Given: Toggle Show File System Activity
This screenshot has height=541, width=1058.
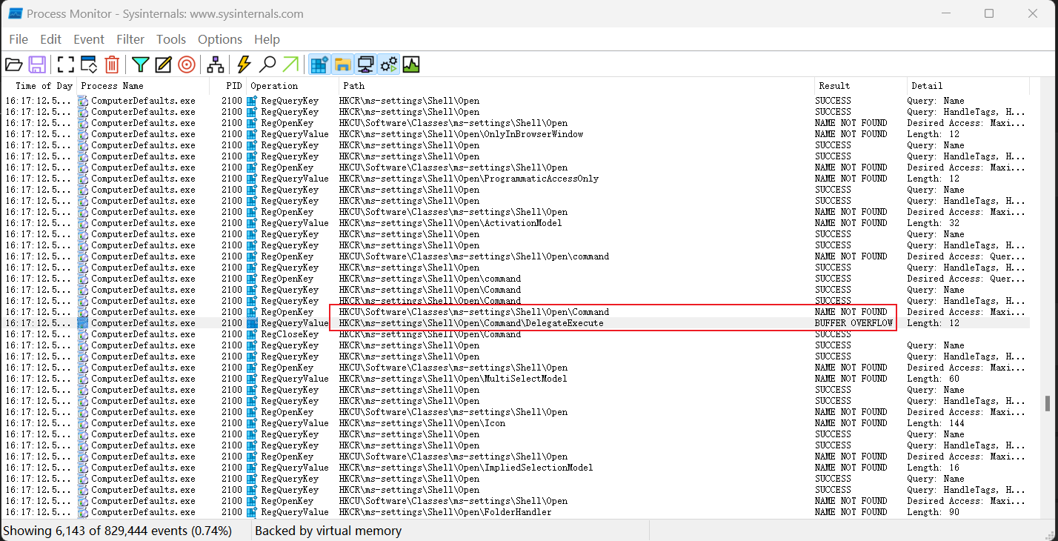Looking at the screenshot, I should (x=342, y=64).
